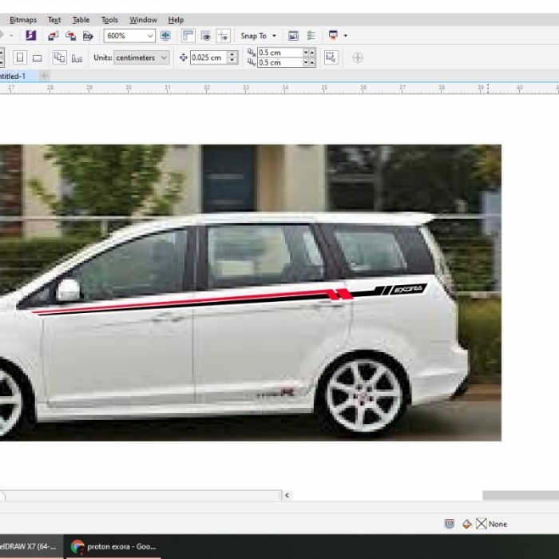The width and height of the screenshot is (559, 559).
Task: Open the Window menu
Action: point(143,20)
